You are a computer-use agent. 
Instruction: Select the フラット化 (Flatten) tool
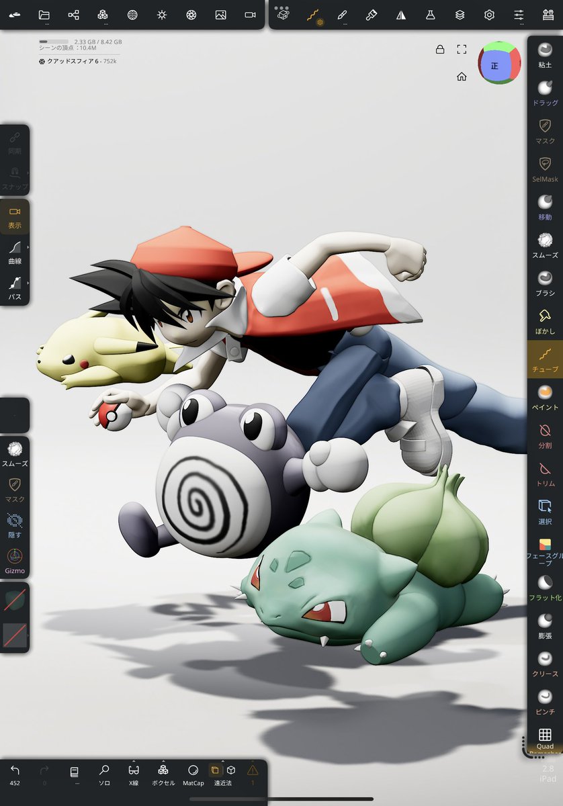point(545,588)
